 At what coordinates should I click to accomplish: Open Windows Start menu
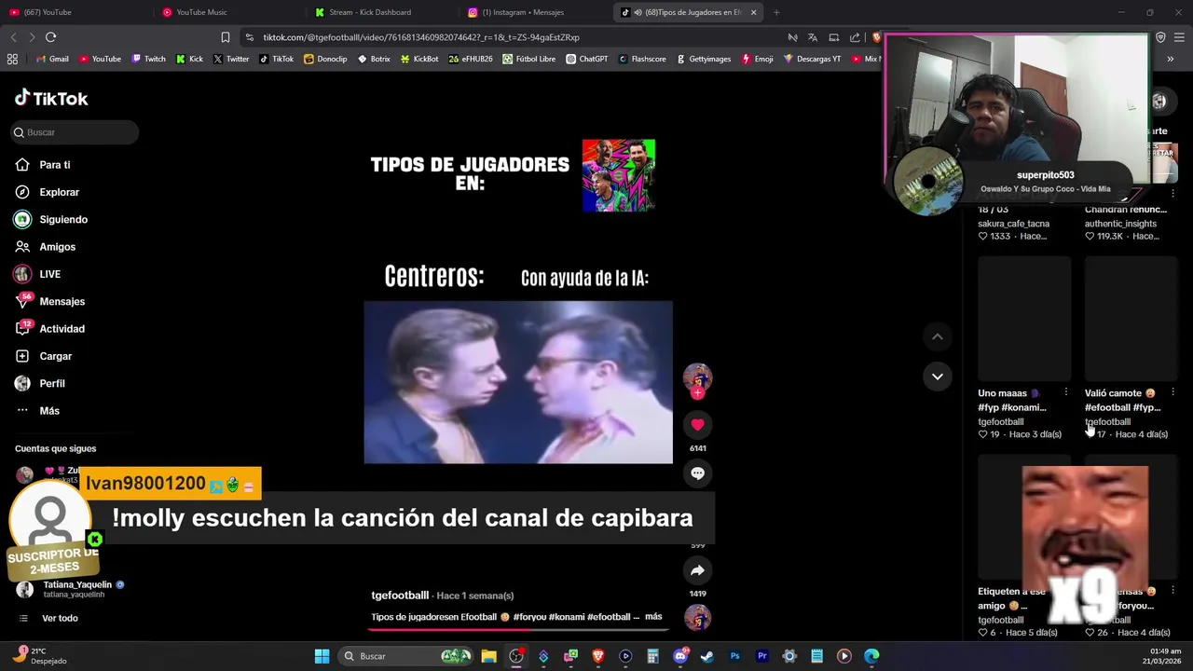click(322, 656)
